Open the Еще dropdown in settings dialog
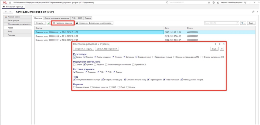 coord(215,49)
